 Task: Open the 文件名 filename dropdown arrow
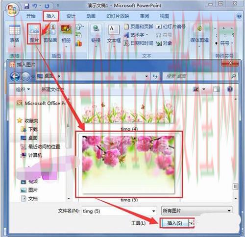point(153,211)
